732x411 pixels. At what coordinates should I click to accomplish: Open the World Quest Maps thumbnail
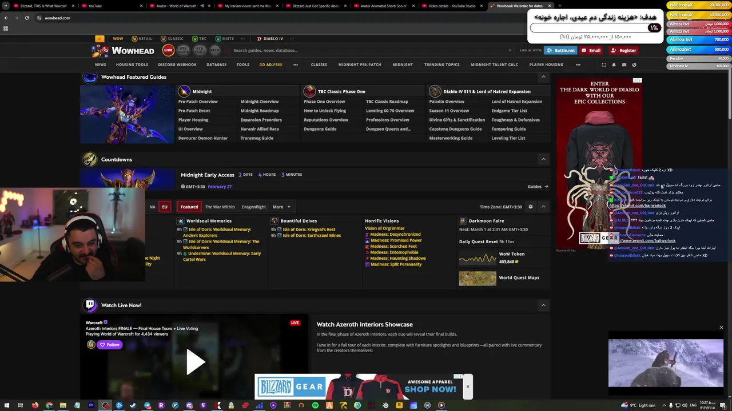(x=478, y=278)
